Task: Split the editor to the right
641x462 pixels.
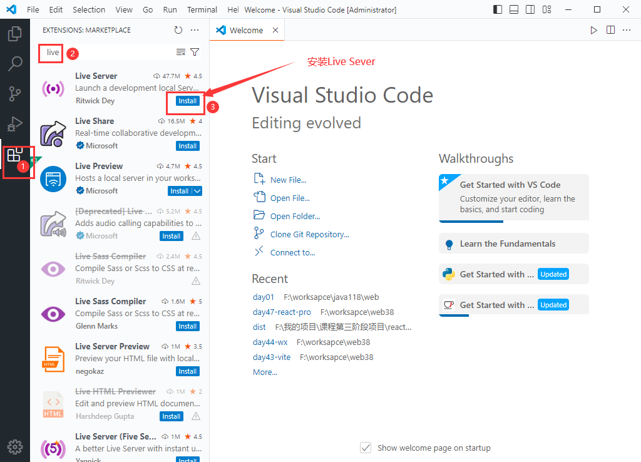Action: [x=611, y=30]
